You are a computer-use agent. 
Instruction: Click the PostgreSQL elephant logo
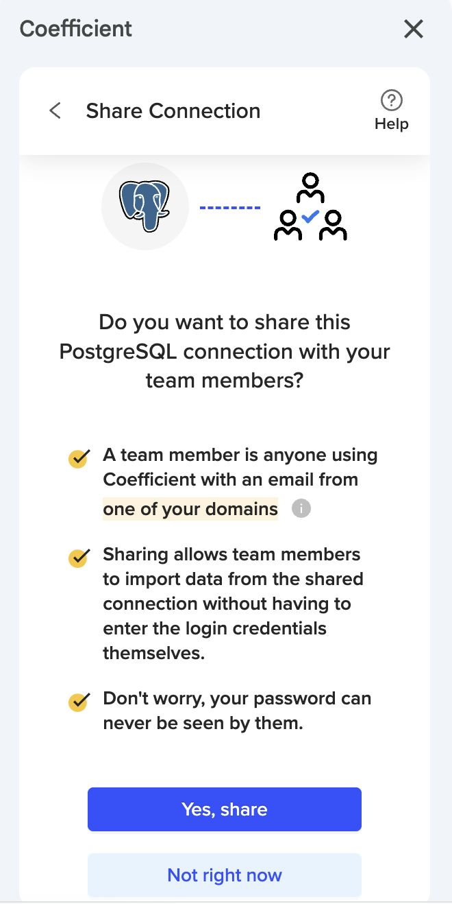pyautogui.click(x=145, y=206)
